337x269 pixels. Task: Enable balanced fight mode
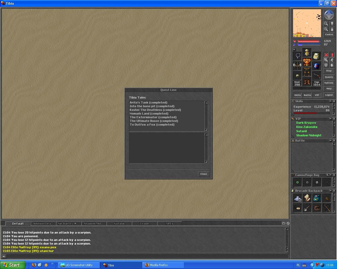coord(326,60)
